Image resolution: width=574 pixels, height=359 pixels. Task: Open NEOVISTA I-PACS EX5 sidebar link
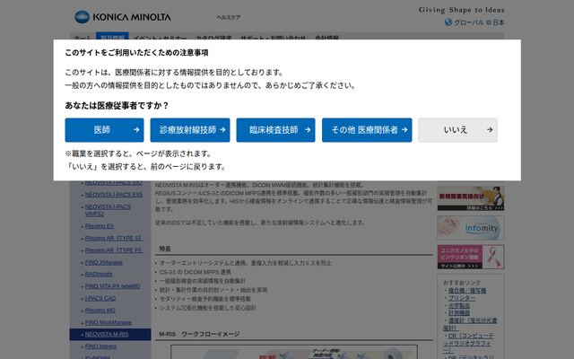[114, 195]
